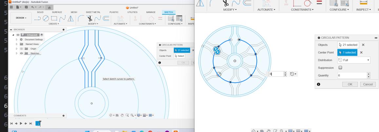Select the Line tool in left window Create group
The width and height of the screenshot is (379, 132).
pos(38,19)
